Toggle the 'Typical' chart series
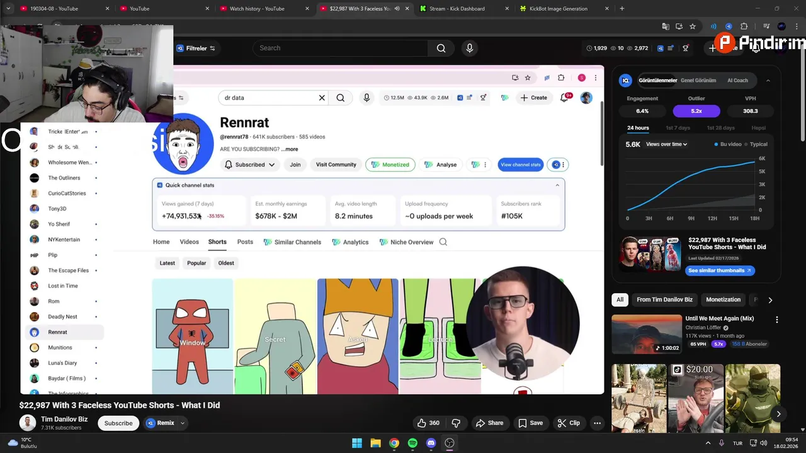This screenshot has width=806, height=453. tap(755, 144)
